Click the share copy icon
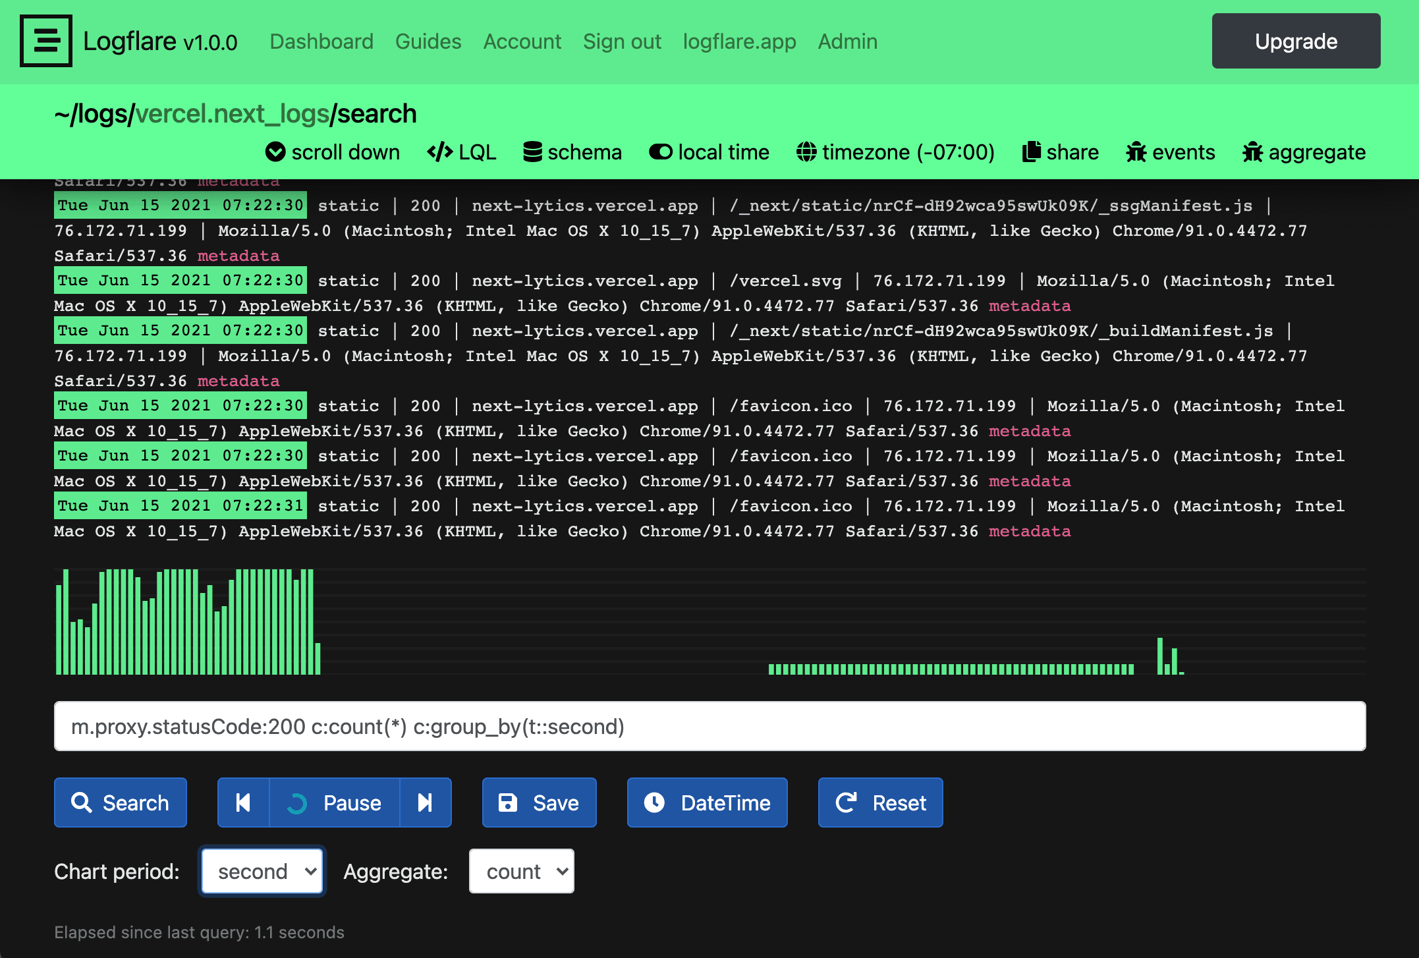This screenshot has height=958, width=1419. [x=1031, y=152]
